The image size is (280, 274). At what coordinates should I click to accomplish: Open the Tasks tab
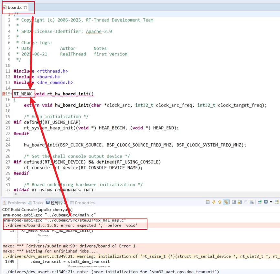coord(36,203)
